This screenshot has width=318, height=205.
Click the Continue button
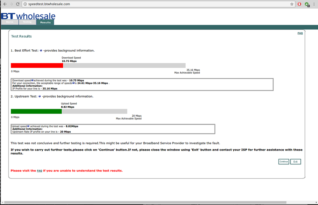(284, 162)
